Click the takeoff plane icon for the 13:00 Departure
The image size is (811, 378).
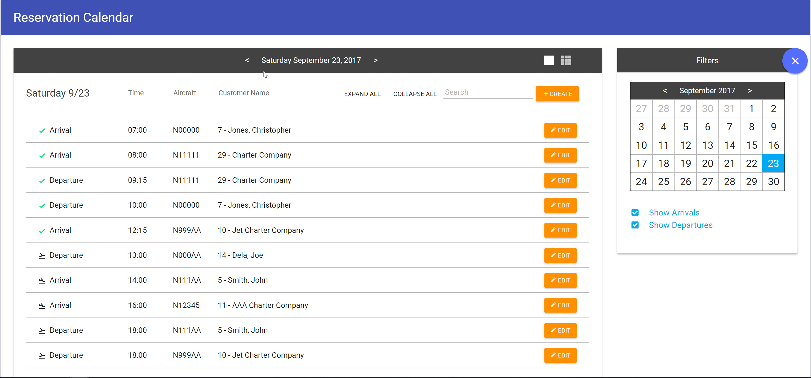42,256
